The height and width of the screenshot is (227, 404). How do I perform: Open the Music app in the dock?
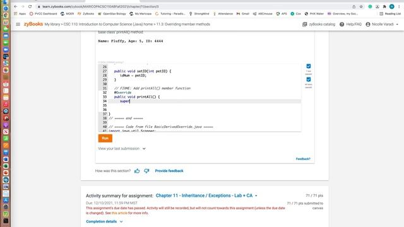(x=6, y=105)
